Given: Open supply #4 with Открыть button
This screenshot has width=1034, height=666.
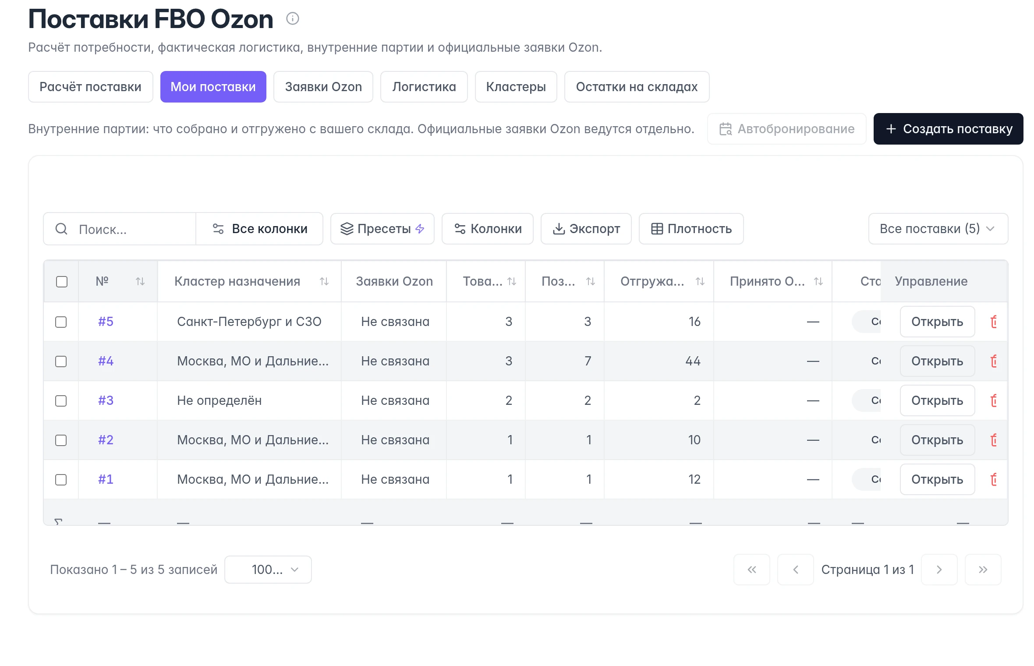Looking at the screenshot, I should (x=937, y=361).
